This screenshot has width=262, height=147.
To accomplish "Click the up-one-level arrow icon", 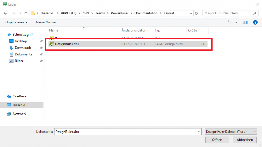I will [26, 13].
